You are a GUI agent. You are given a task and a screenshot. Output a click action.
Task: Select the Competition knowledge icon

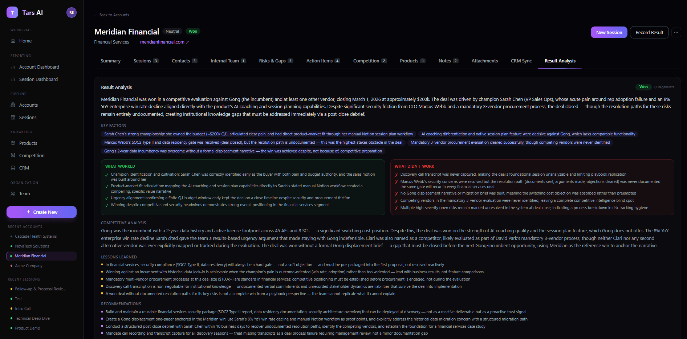click(x=13, y=155)
